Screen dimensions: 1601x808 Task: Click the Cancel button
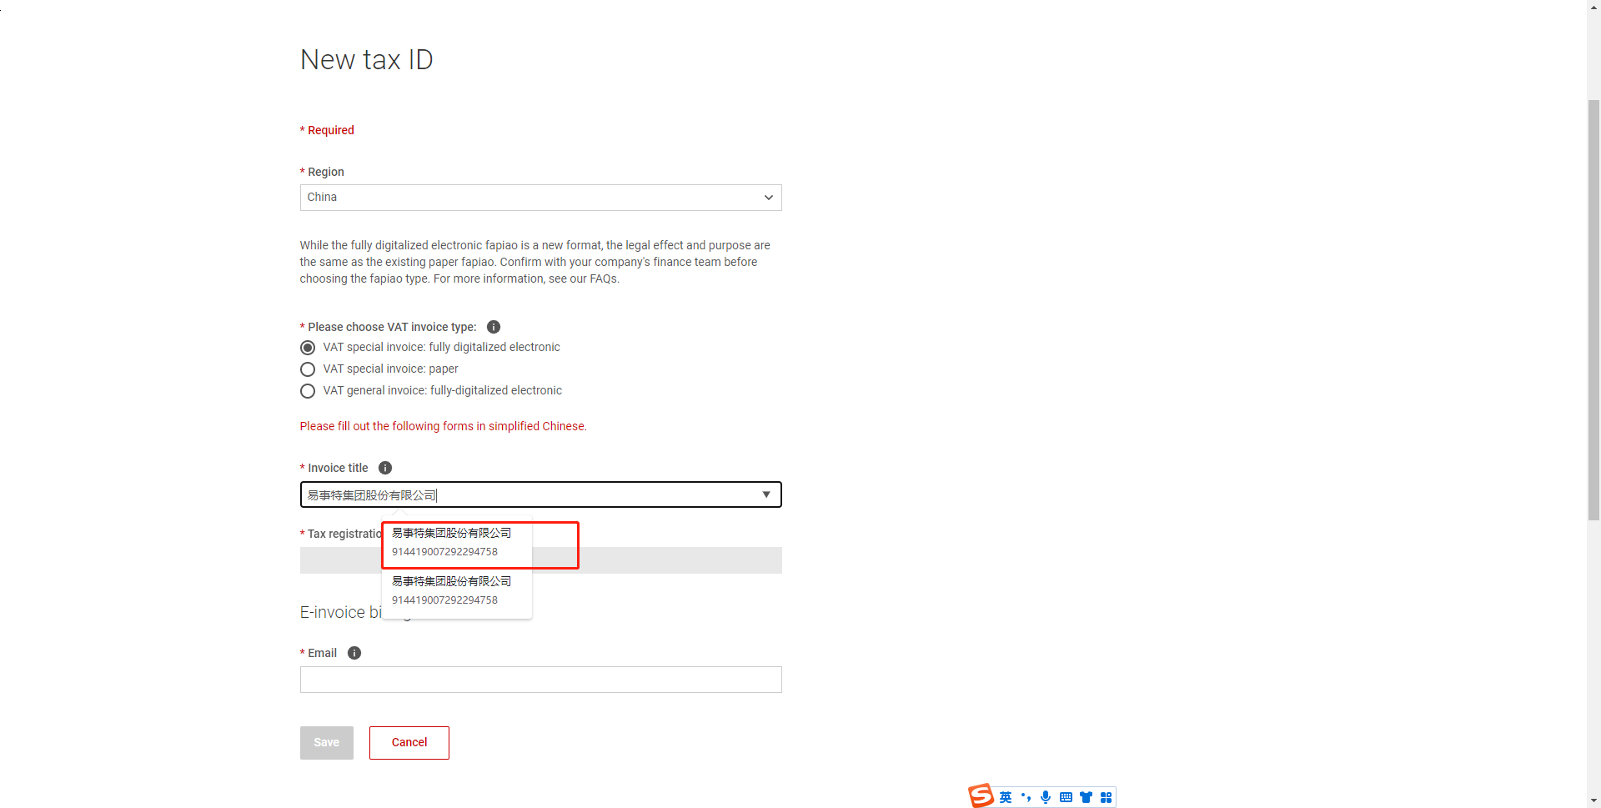pyautogui.click(x=409, y=742)
